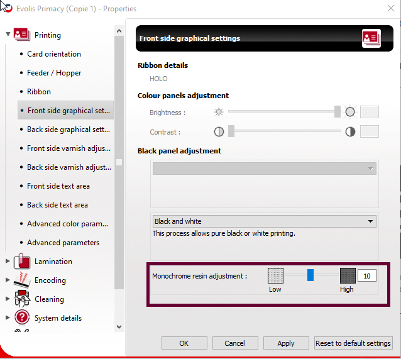Click the Brightness slider handle
401x359 pixels.
[x=338, y=111]
